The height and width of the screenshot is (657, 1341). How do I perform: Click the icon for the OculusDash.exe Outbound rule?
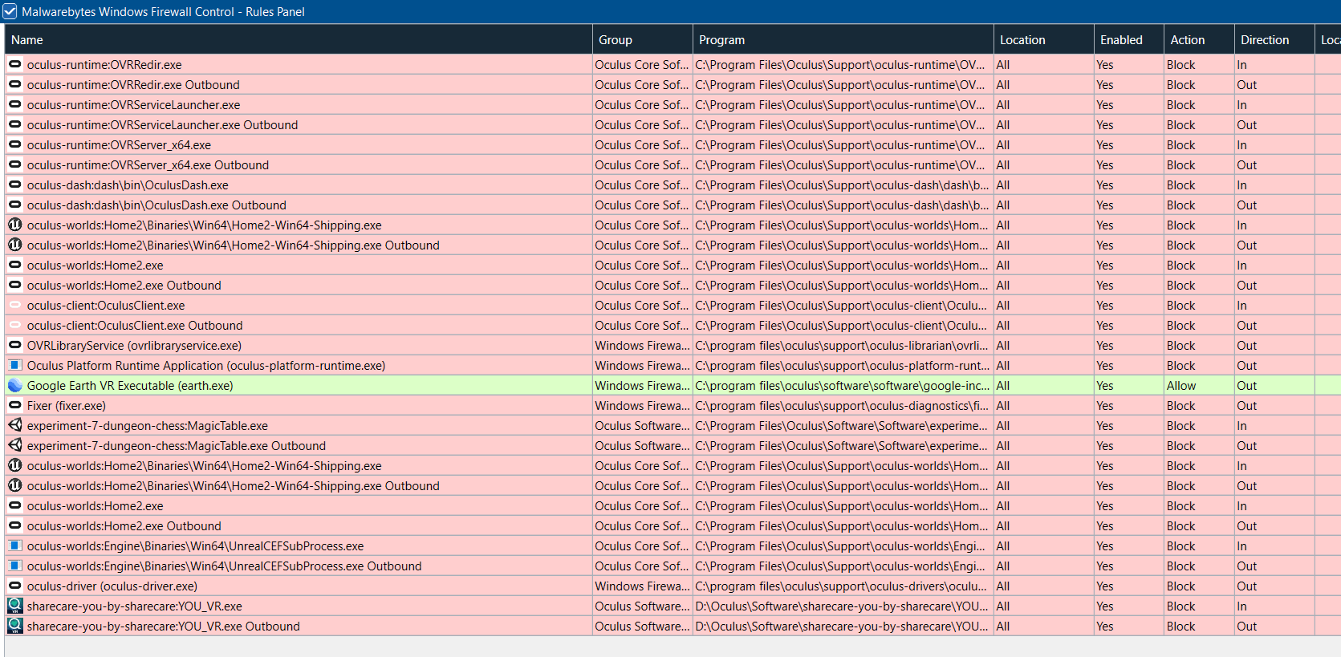tap(14, 205)
